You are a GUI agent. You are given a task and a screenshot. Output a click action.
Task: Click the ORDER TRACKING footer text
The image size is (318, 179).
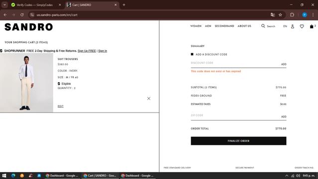point(304,168)
